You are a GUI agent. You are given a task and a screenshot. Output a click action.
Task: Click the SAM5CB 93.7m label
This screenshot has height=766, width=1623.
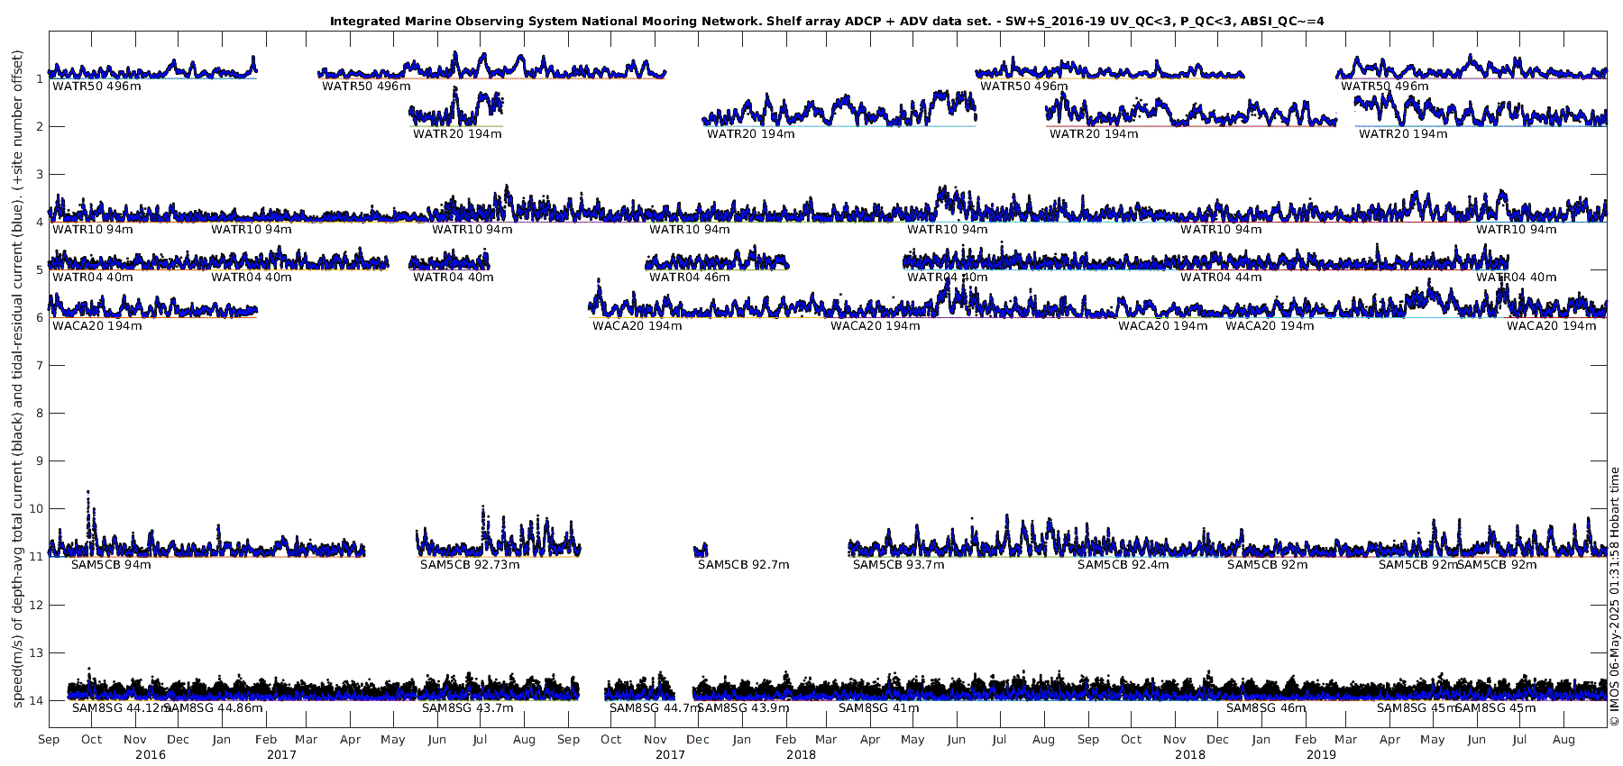pyautogui.click(x=899, y=565)
